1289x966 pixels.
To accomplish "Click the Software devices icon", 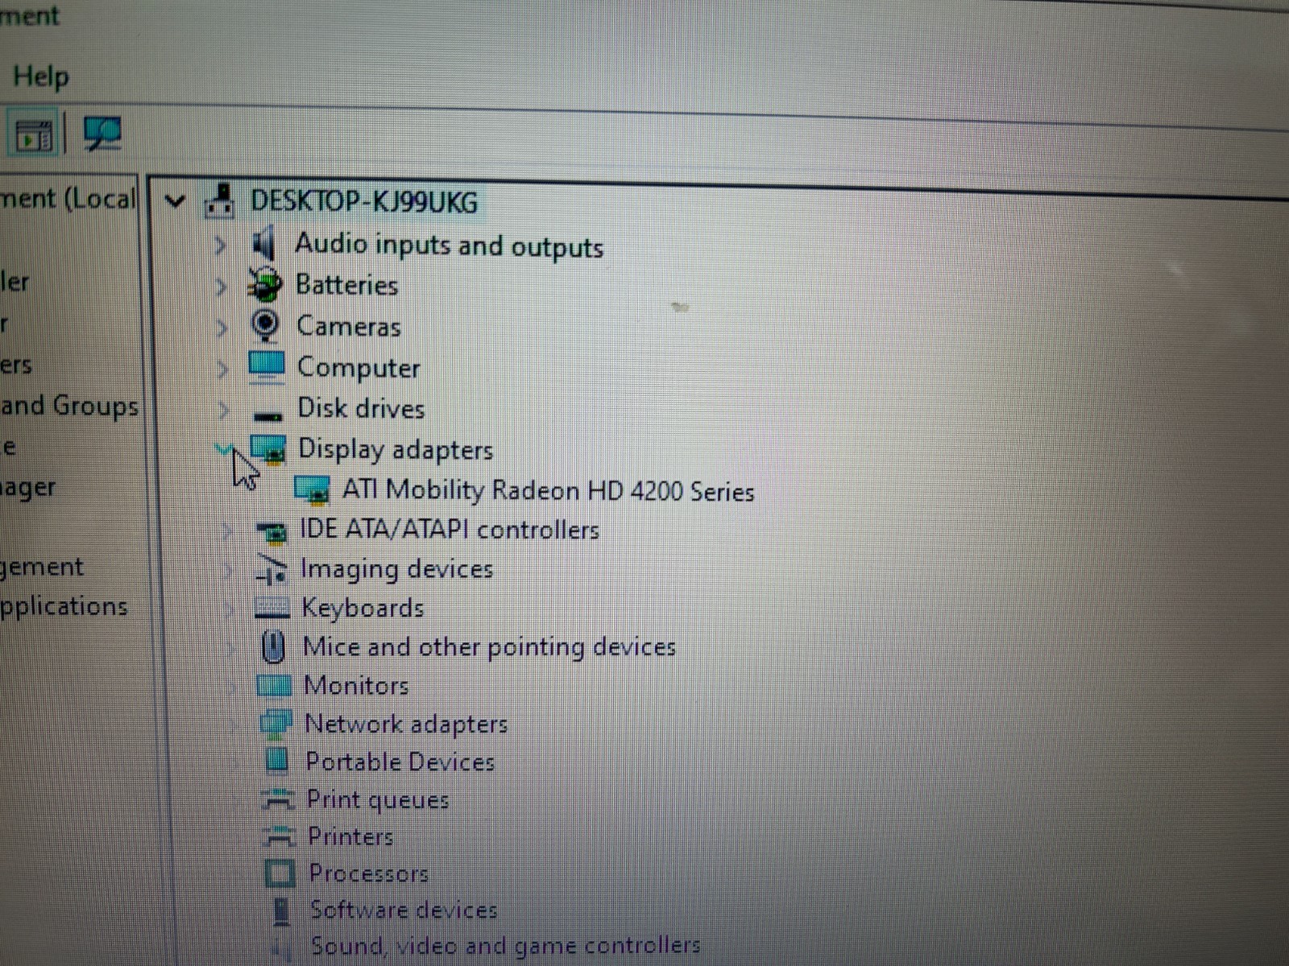I will tap(281, 911).
